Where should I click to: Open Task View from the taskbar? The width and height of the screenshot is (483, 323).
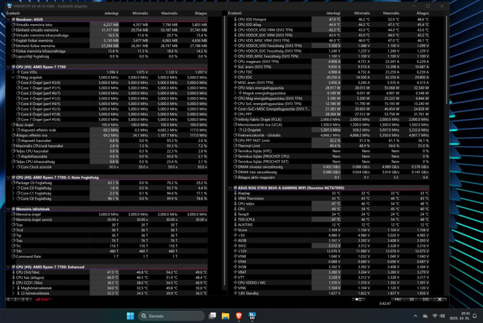[x=213, y=316]
